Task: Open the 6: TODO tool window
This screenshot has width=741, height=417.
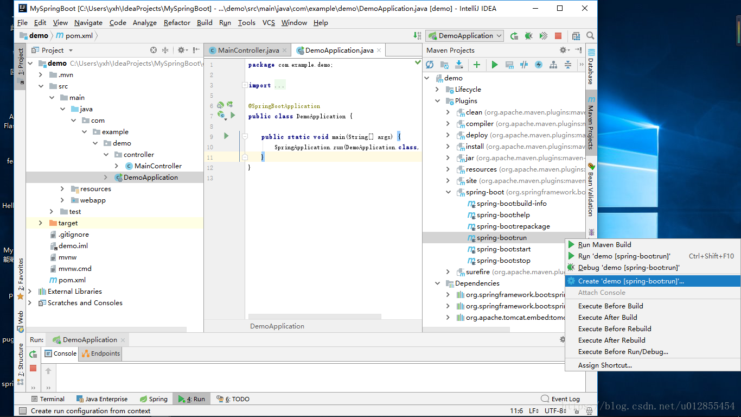Action: pos(233,399)
